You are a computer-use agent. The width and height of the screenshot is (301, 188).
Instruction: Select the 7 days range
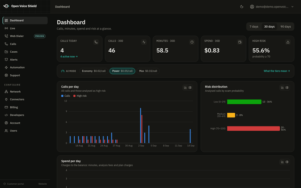254,26
